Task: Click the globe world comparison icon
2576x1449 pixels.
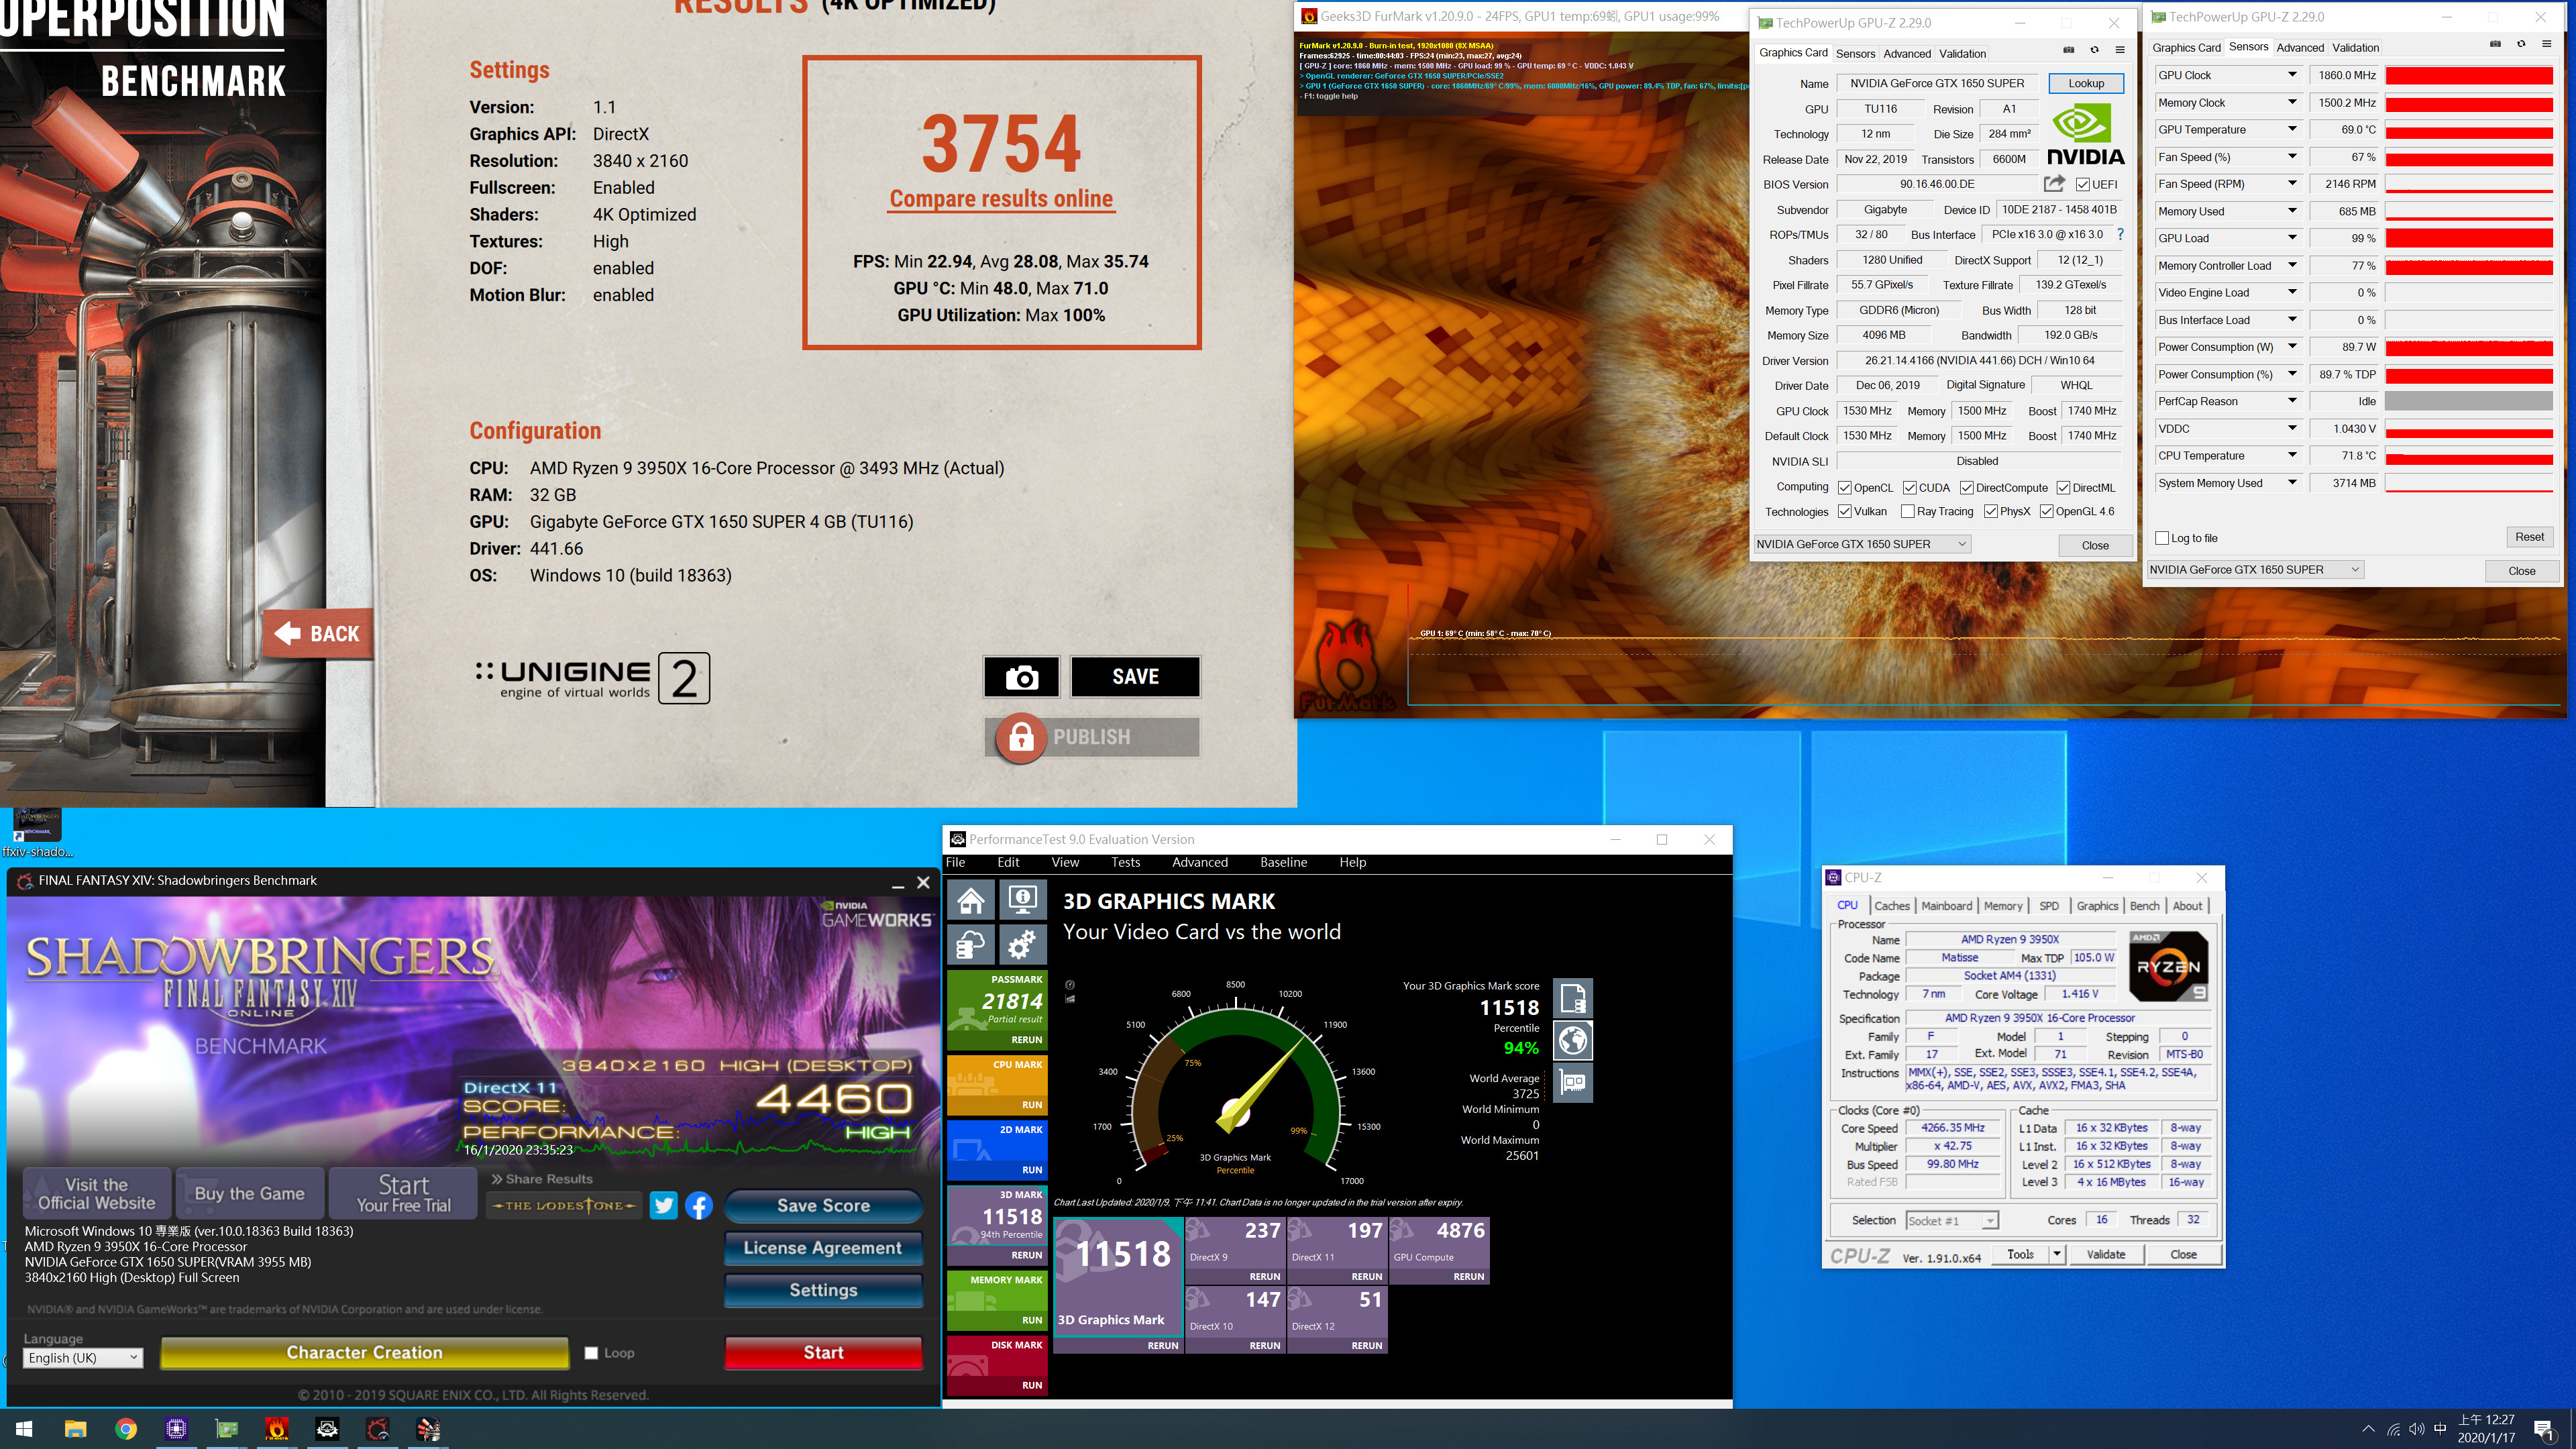Action: click(x=1572, y=1040)
